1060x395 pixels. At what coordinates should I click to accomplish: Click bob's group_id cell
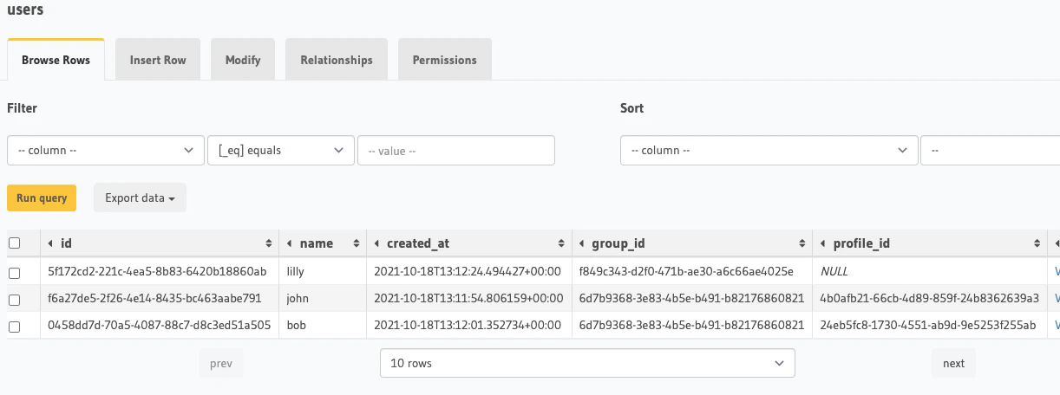691,326
